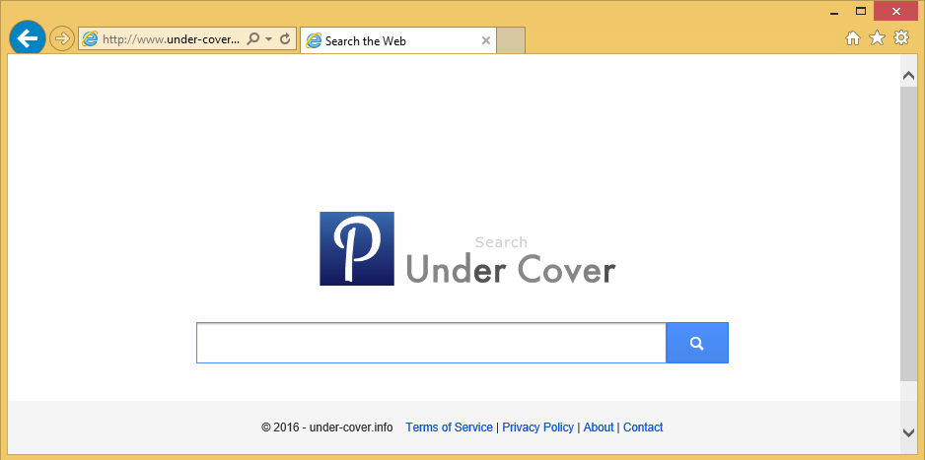Open the Terms of Service link
This screenshot has width=925, height=460.
(449, 427)
